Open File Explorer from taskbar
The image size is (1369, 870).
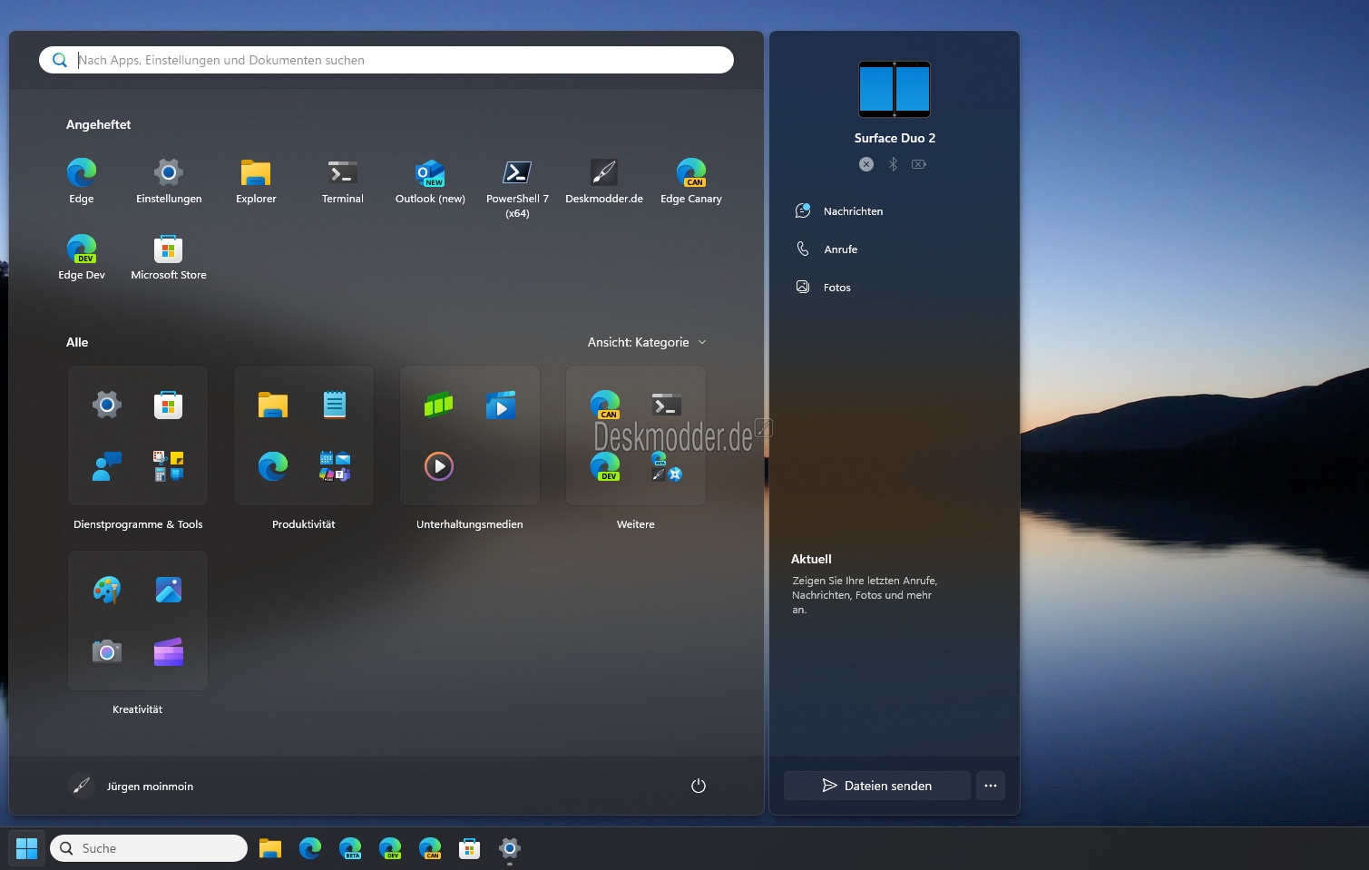[x=270, y=848]
